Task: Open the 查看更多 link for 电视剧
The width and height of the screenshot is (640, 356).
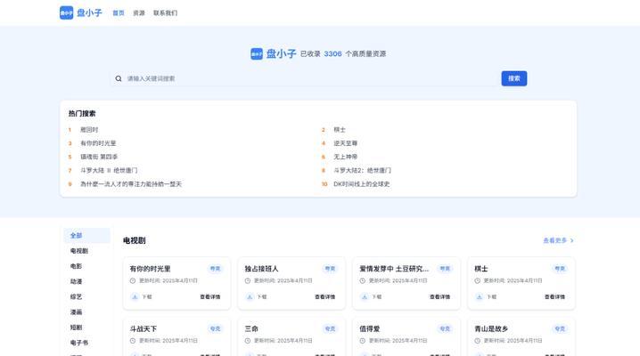Action: pyautogui.click(x=558, y=240)
